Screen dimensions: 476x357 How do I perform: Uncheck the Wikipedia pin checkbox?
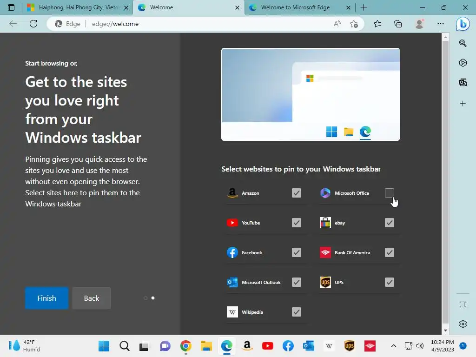(297, 312)
